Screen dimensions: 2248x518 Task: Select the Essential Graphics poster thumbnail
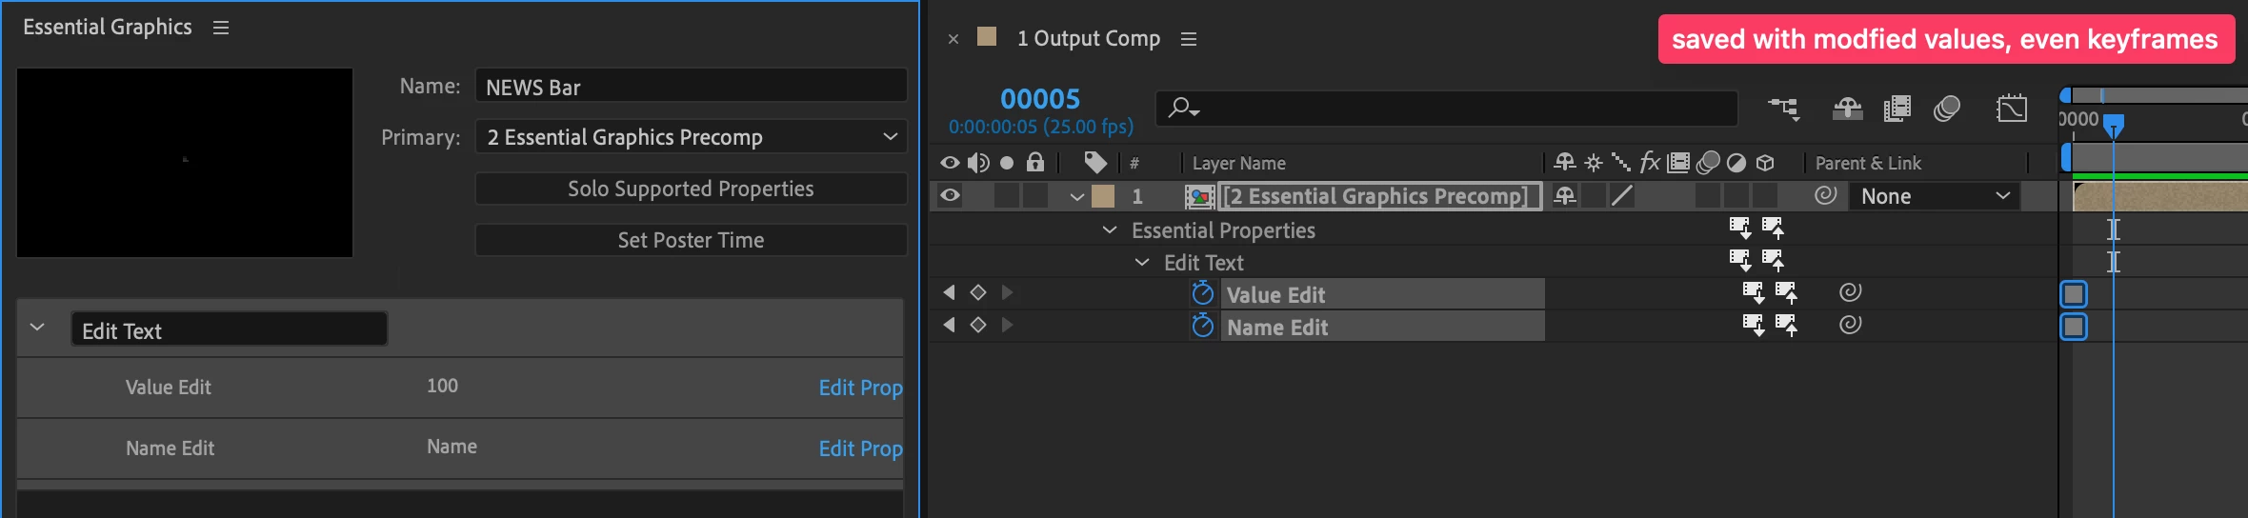coord(185,162)
